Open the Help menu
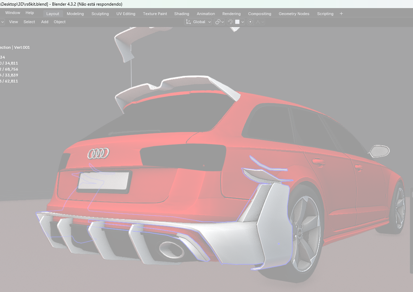Viewport: 413px width, 292px height. click(x=30, y=13)
